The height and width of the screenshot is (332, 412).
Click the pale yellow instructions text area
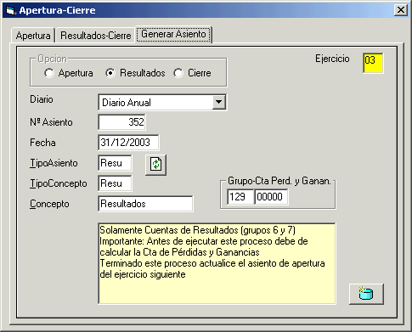coord(217,264)
